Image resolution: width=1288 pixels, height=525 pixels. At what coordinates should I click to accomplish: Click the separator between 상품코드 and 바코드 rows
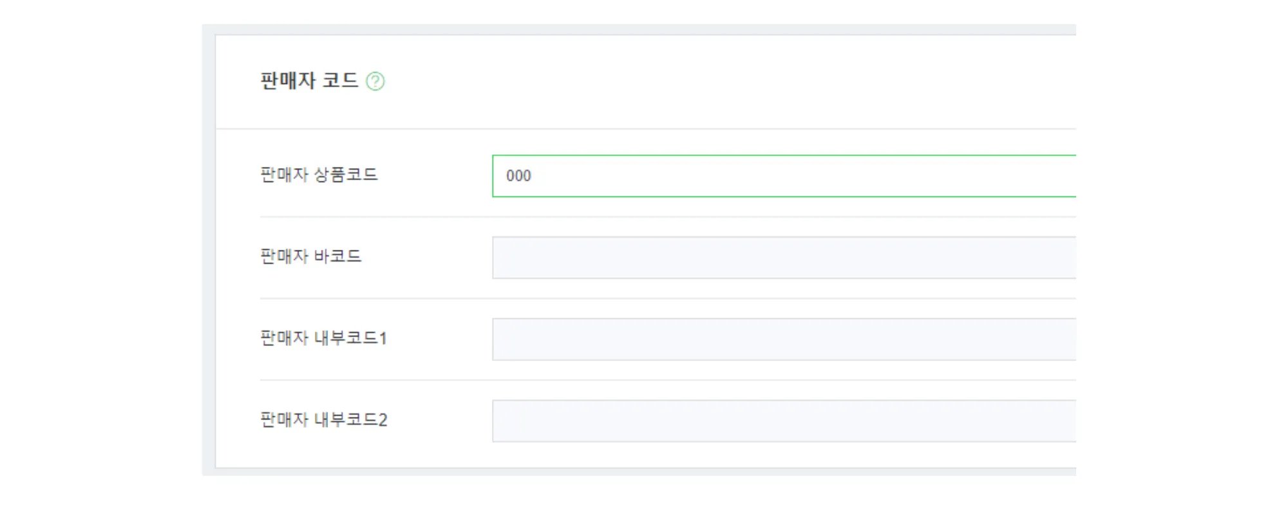[x=644, y=216]
